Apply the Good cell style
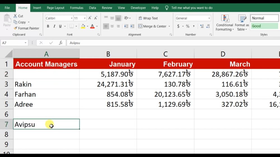The image size is (280, 157). pos(265,26)
